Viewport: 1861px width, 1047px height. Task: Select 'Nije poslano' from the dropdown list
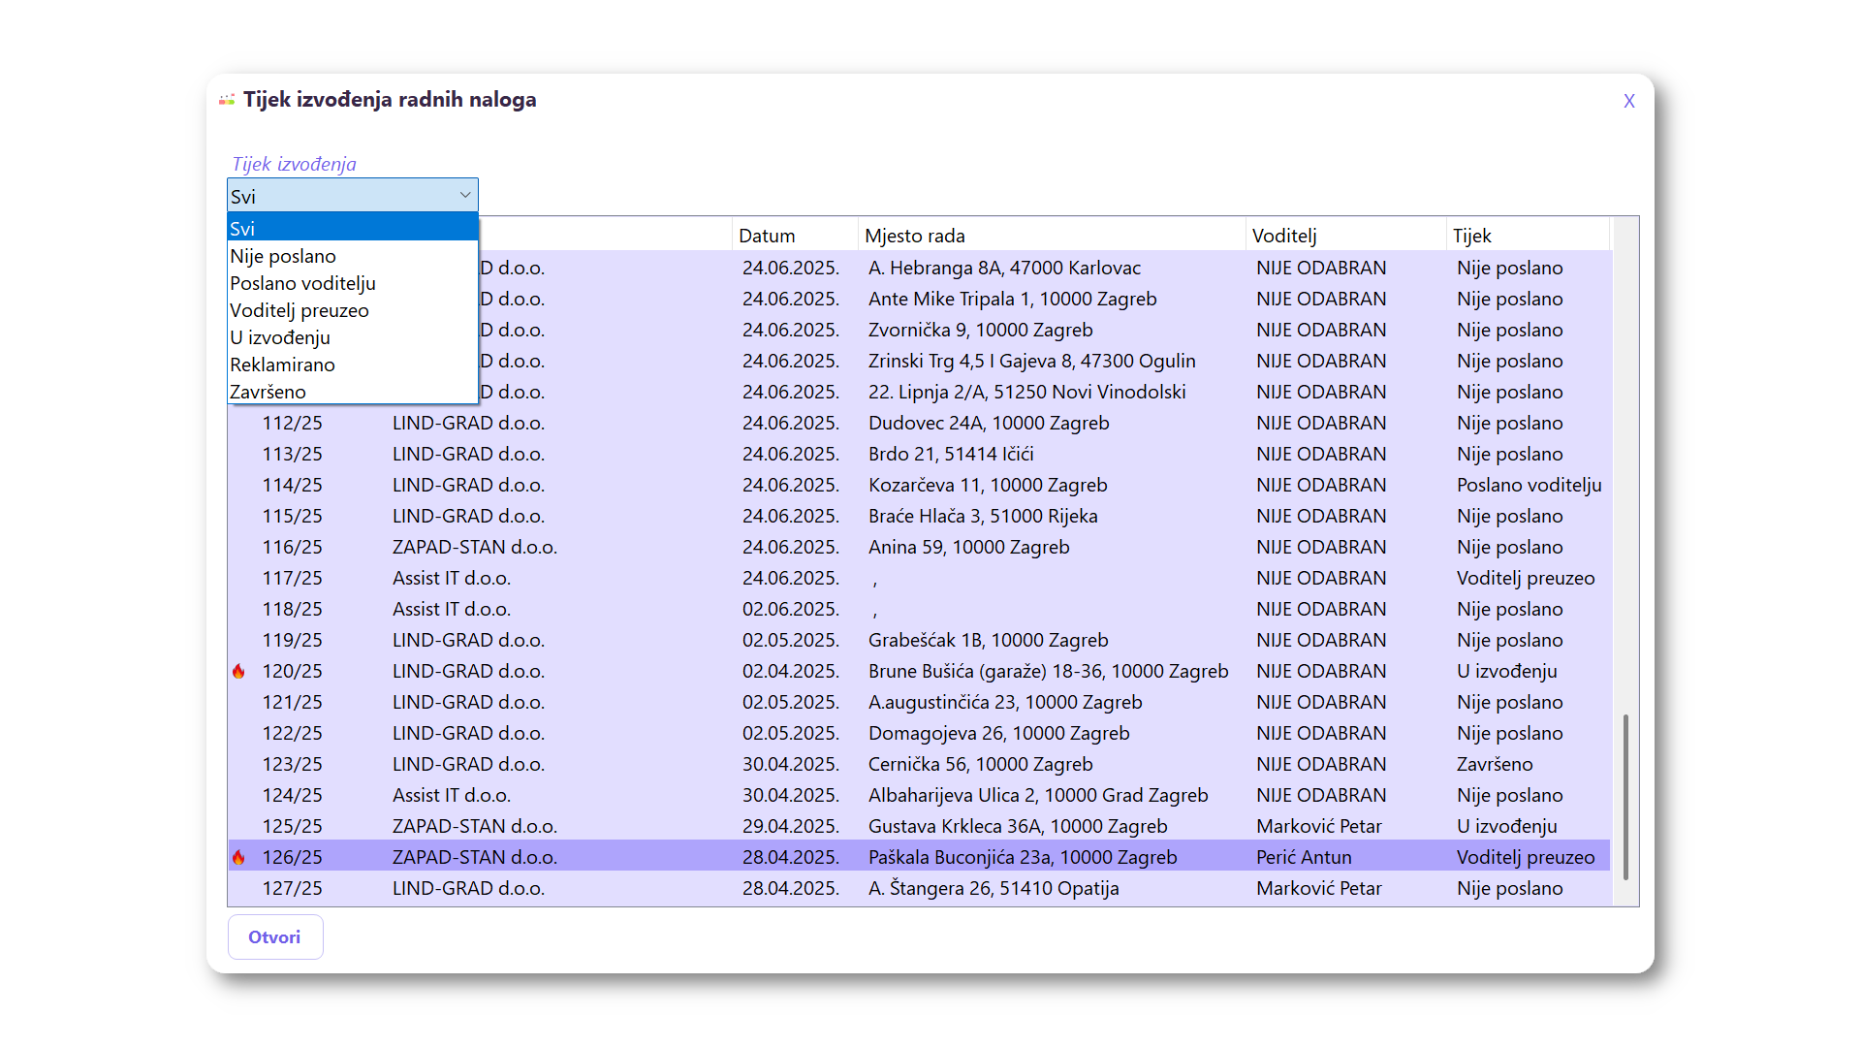tap(283, 256)
